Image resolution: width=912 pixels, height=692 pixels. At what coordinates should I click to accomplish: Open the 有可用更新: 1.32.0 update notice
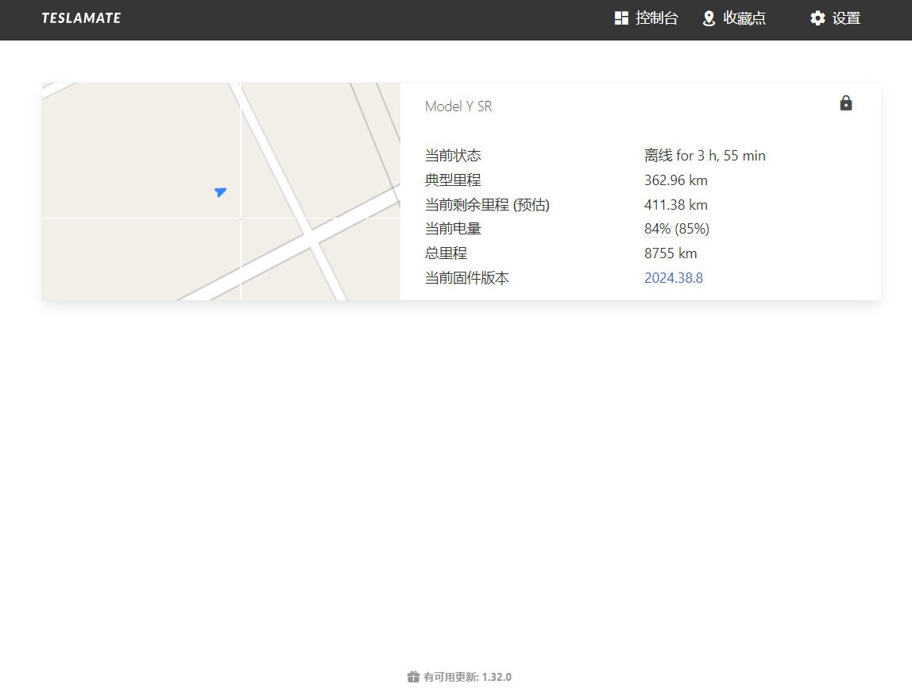(467, 677)
